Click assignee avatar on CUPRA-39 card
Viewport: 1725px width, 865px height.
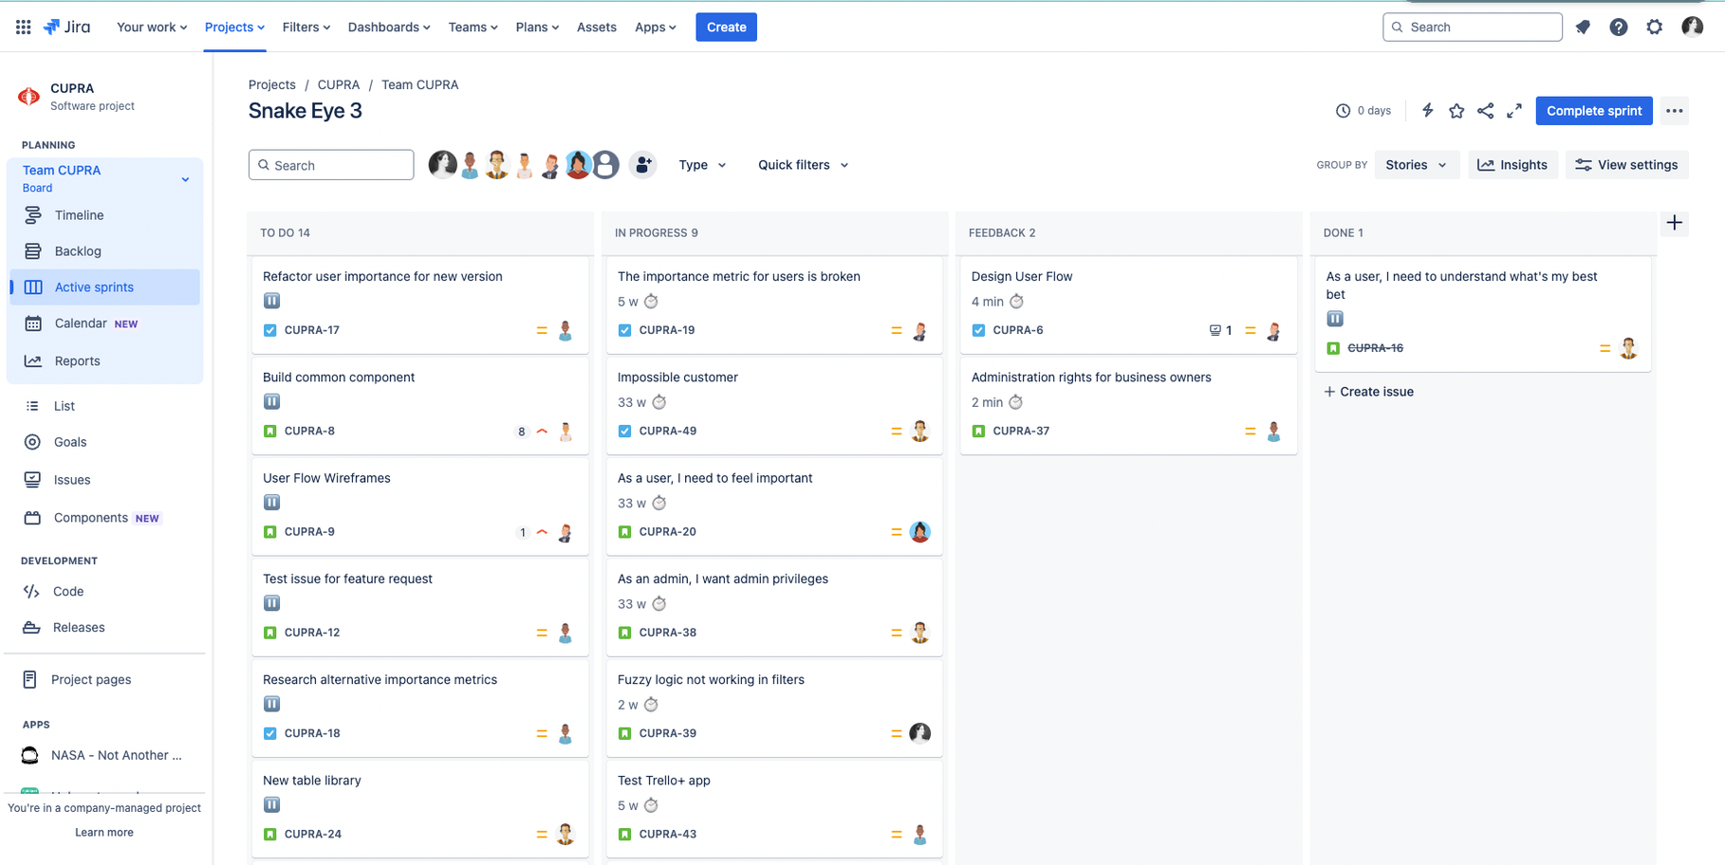point(919,733)
